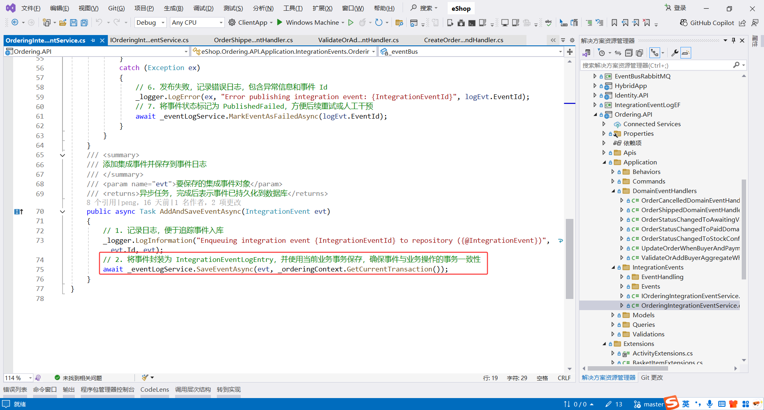Open GitHub Copilot
The width and height of the screenshot is (764, 410).
(x=707, y=23)
